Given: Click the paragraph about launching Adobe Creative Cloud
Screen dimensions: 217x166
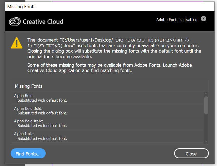Looking at the screenshot, I should pyautogui.click(x=110, y=68).
